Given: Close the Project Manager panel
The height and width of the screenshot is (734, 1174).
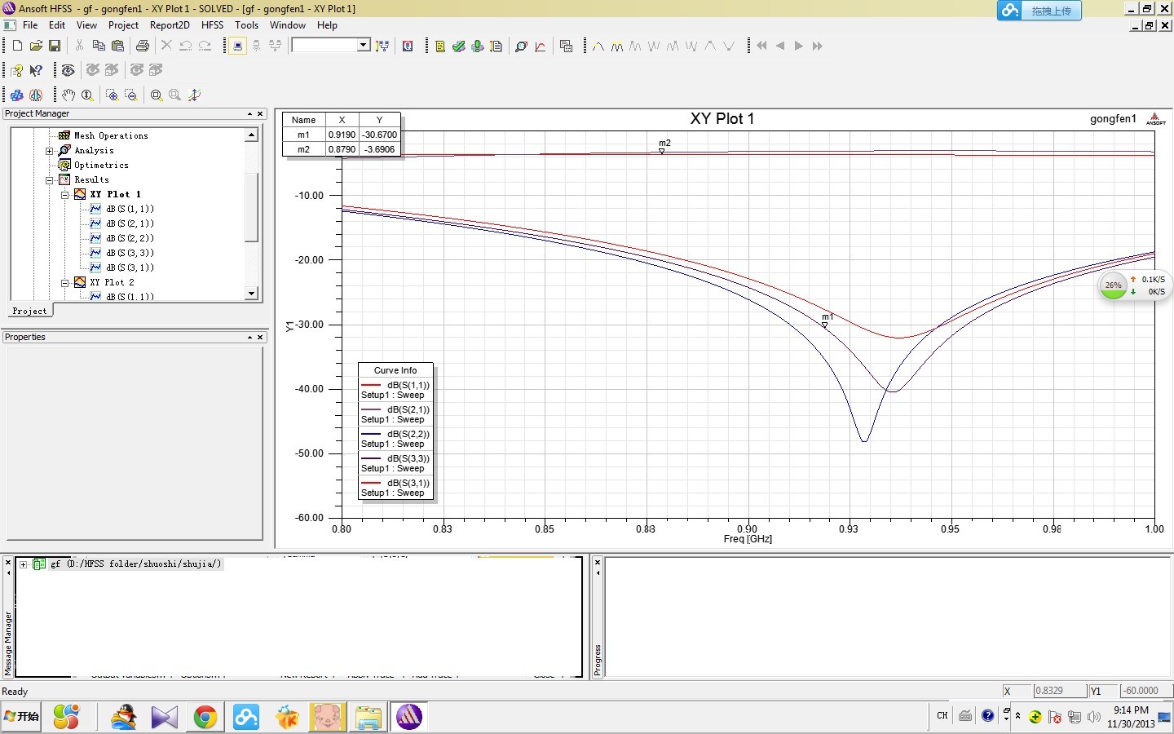Looking at the screenshot, I should [x=260, y=114].
